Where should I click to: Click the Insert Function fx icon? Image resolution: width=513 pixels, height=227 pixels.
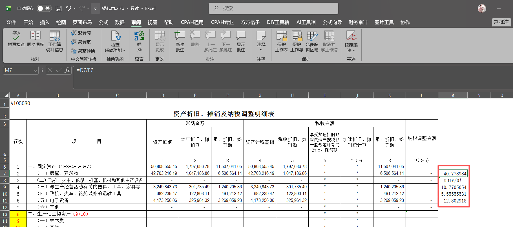[x=67, y=70]
